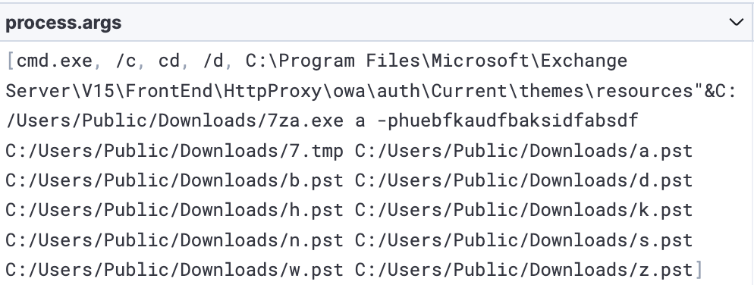This screenshot has height=285, width=754.
Task: Click the h.pst file path
Action: click(x=174, y=210)
